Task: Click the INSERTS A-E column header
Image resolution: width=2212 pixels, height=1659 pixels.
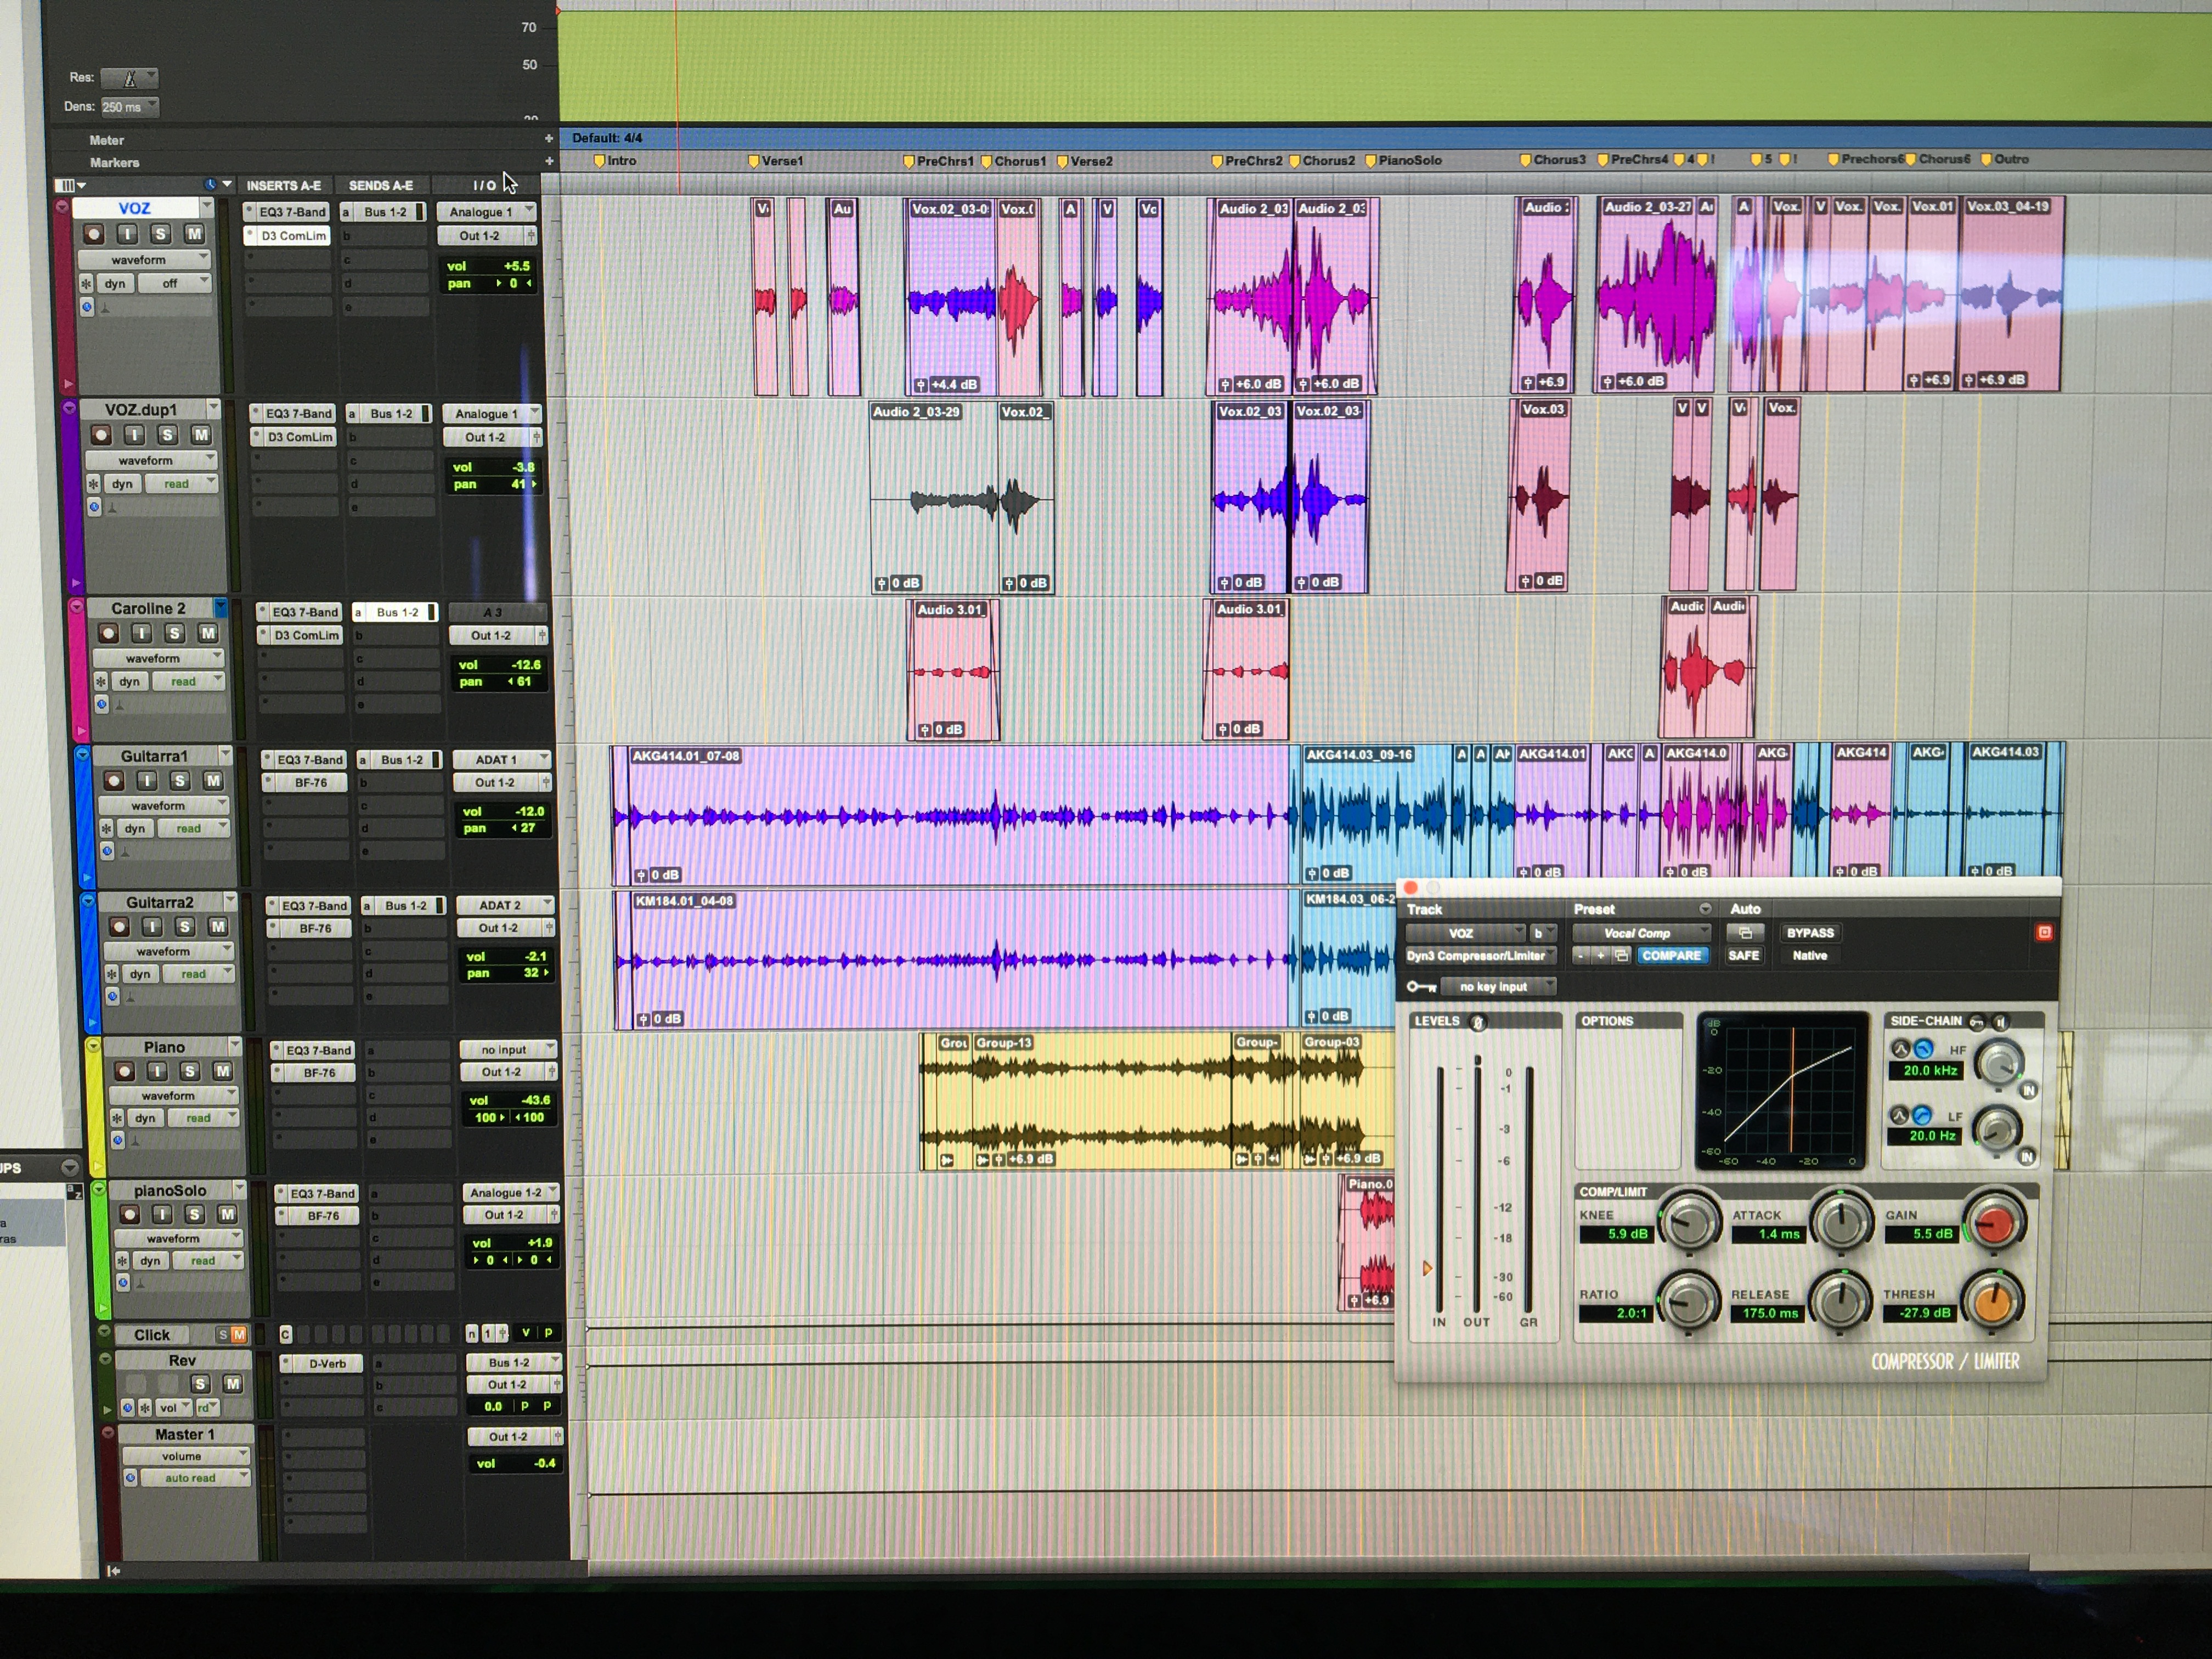Action: point(284,185)
